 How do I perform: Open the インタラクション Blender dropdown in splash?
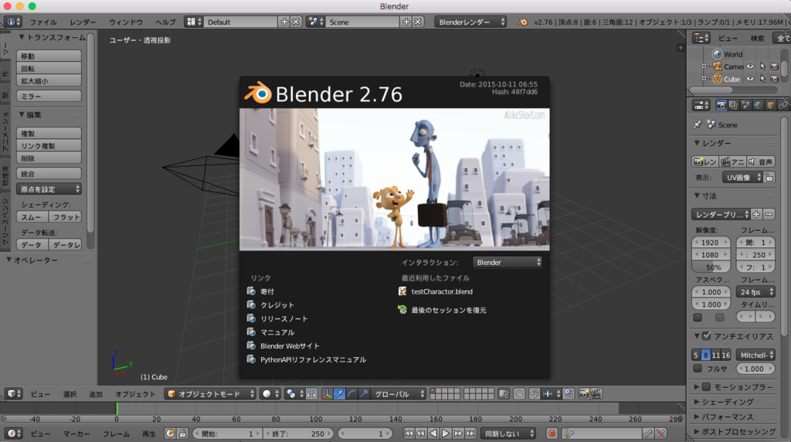coord(507,263)
